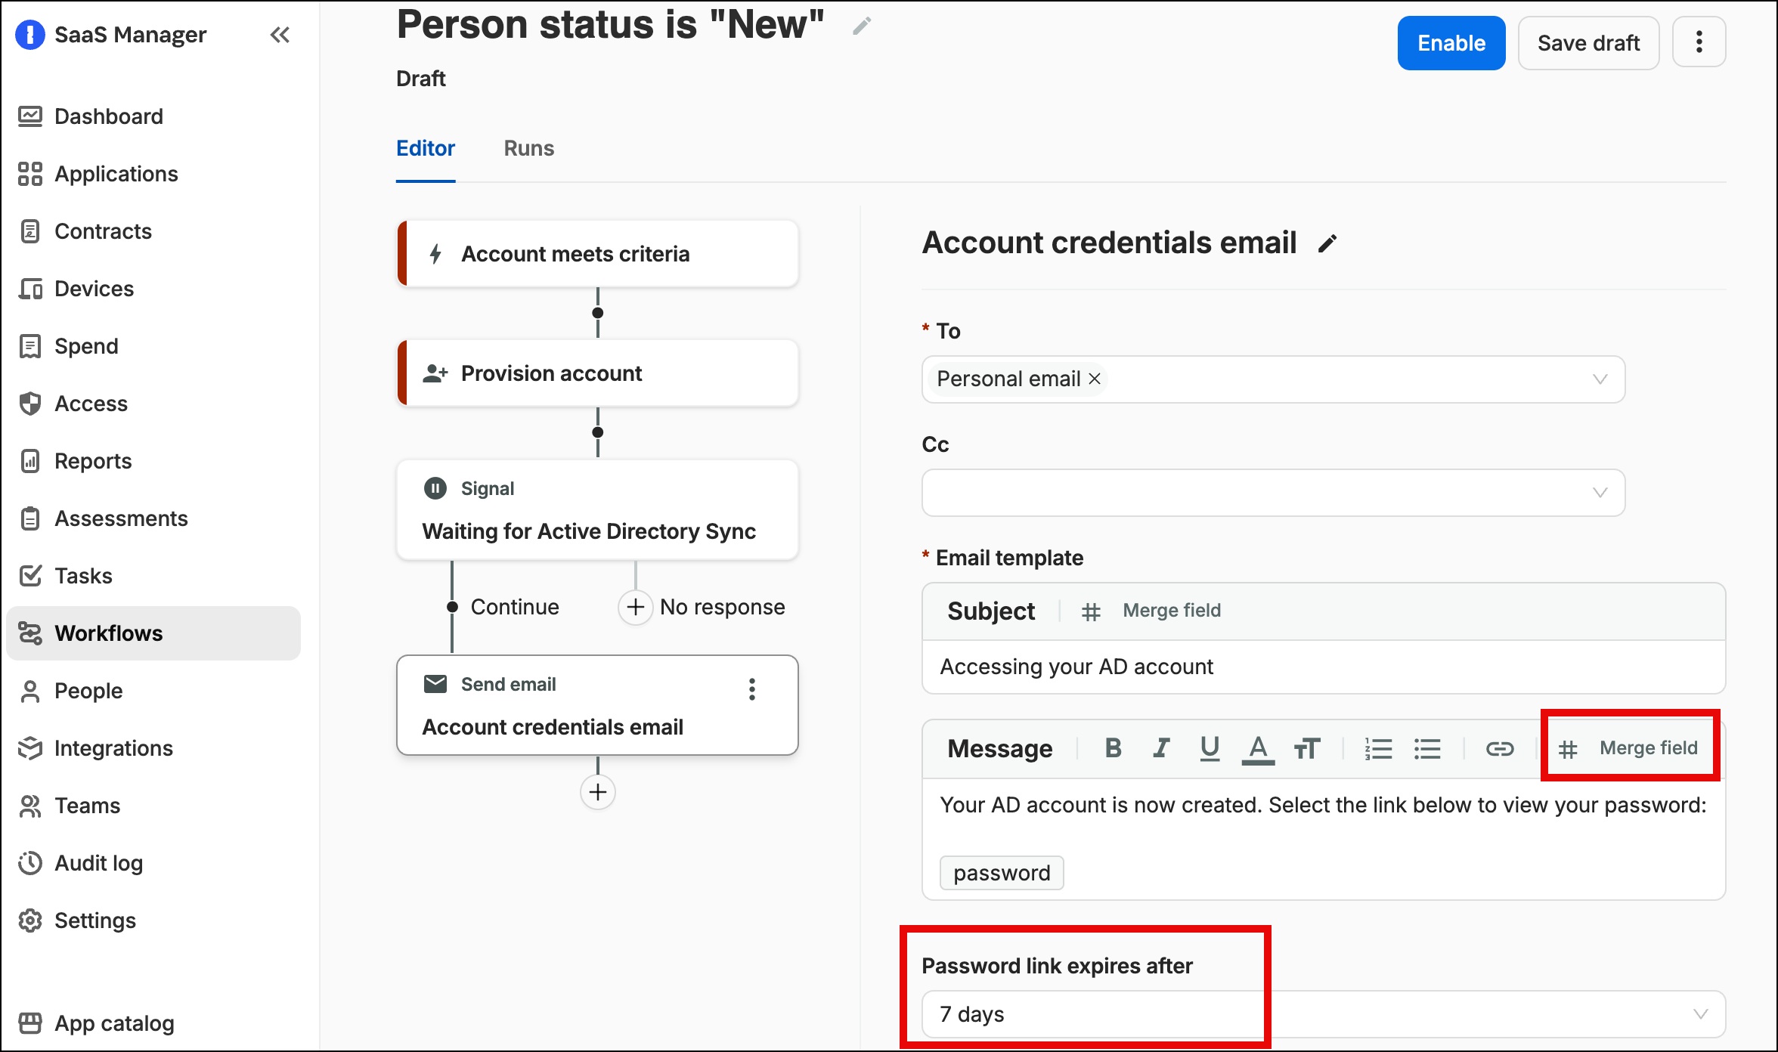Go to Tasks page
The height and width of the screenshot is (1052, 1778).
click(153, 576)
